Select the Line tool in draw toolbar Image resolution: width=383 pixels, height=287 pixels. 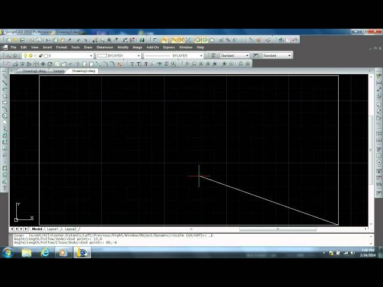(x=5, y=76)
